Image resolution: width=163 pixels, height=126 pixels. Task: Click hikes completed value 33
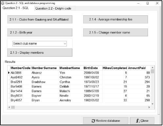coord(125,100)
